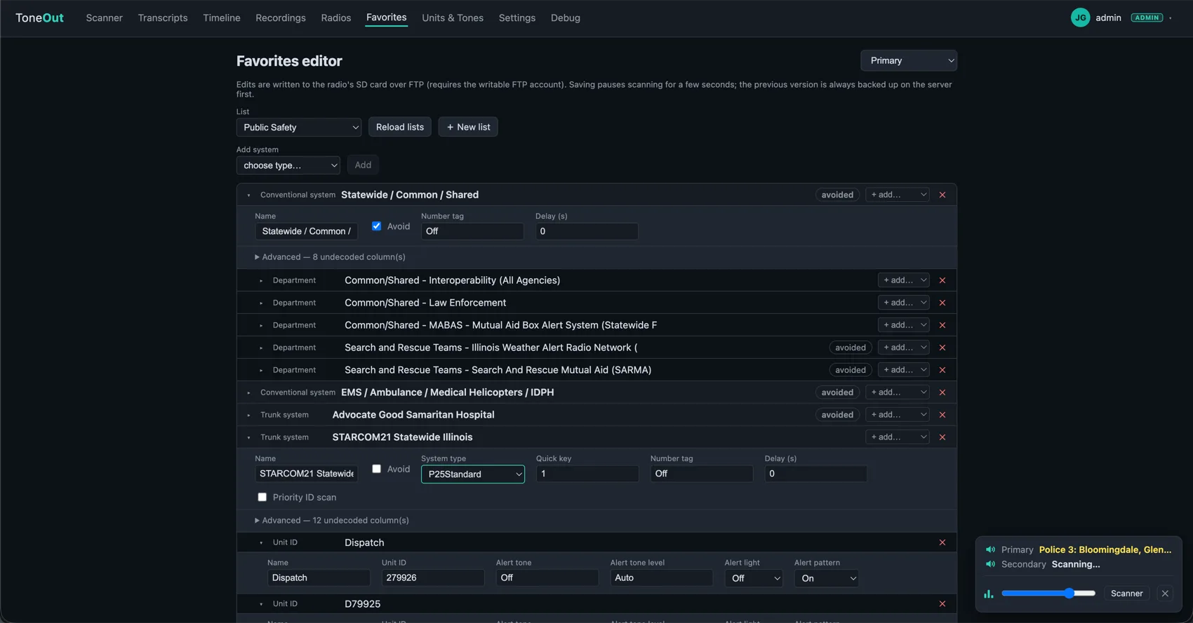Delete the EMS / Ambulance conventional system

point(942,392)
